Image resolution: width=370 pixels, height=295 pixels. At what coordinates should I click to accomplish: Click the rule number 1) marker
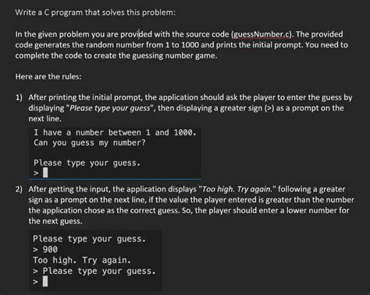(19, 97)
